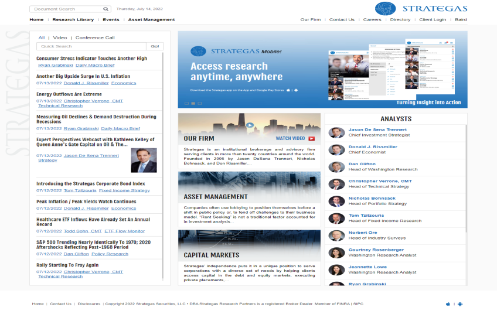Select the All filter tab
This screenshot has height=314, width=497.
click(x=42, y=37)
